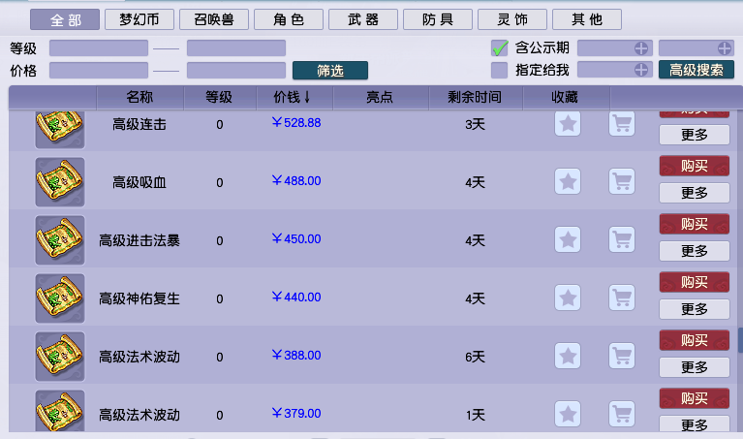The image size is (743, 439).
Task: Star the 高级法术波动 item priced ¥379.00
Action: 568,414
